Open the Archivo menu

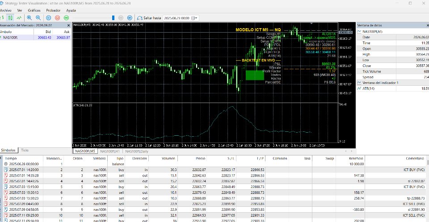pyautogui.click(x=5, y=10)
